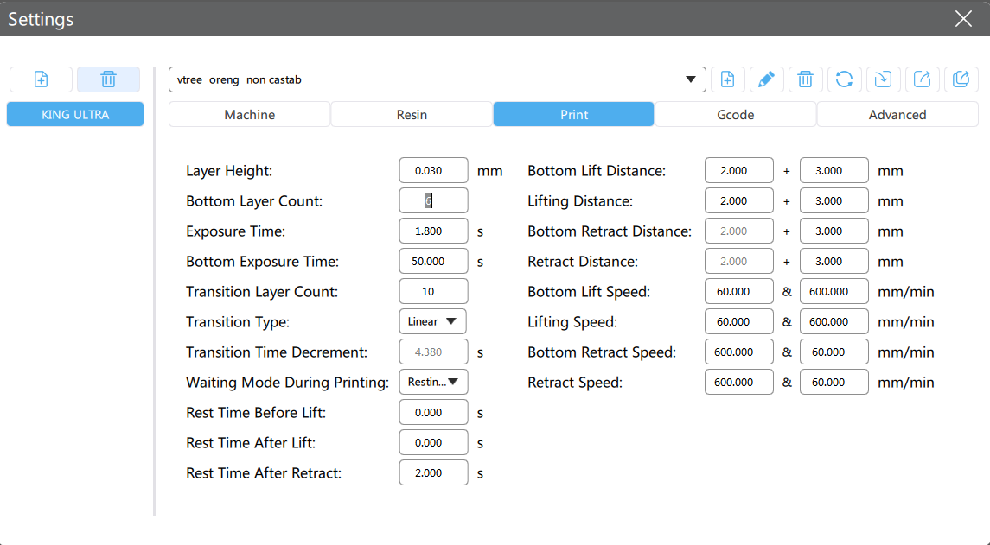Click the import profile icon
The width and height of the screenshot is (990, 545).
tap(883, 79)
